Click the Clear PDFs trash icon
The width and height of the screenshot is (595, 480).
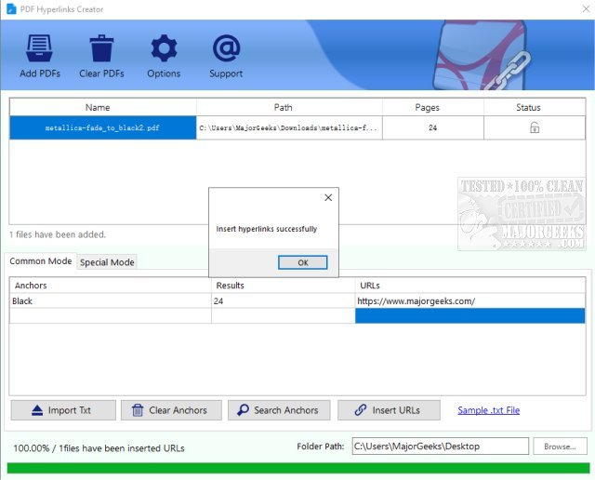[x=101, y=48]
